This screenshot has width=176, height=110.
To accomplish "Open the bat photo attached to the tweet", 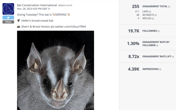I will pyautogui.click(x=55, y=70).
